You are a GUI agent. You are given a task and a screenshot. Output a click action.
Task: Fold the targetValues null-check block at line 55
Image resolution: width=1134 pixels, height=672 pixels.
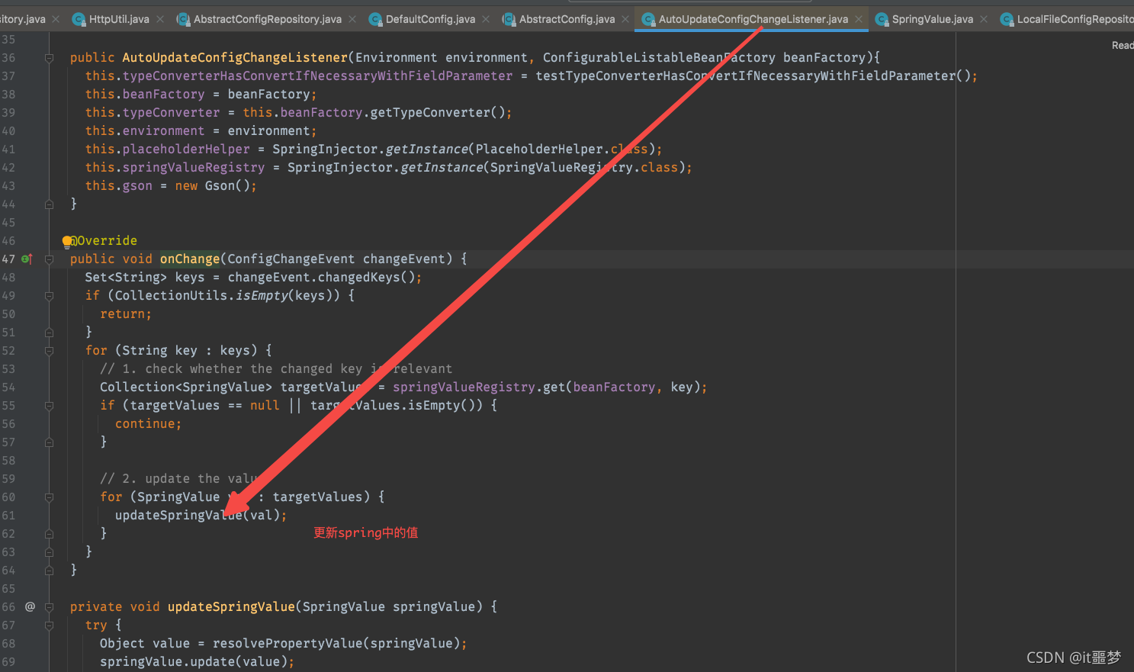(49, 406)
